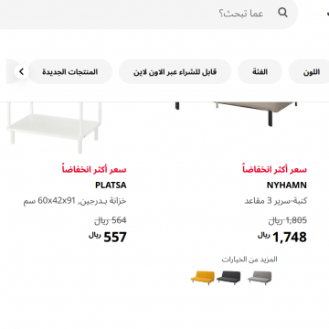Toggle the قابل للشراء عبر الاون لاين filter

[175, 72]
